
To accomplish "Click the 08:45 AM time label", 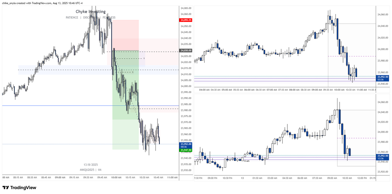I will tap(46, 178).
